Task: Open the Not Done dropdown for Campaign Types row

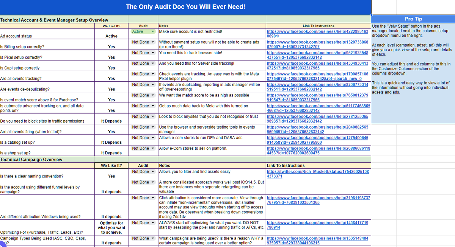Action: coord(143,238)
